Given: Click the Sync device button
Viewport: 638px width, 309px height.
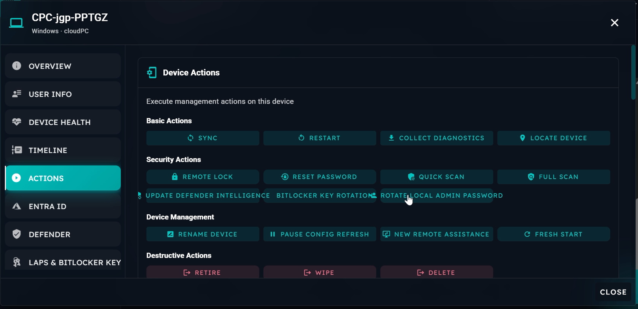Looking at the screenshot, I should (x=202, y=138).
